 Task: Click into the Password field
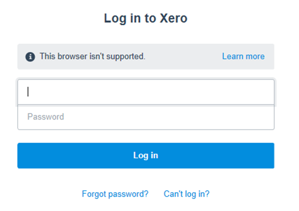coord(146,117)
